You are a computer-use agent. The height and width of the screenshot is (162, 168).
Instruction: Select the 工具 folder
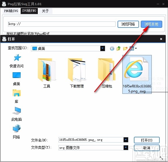point(47,73)
